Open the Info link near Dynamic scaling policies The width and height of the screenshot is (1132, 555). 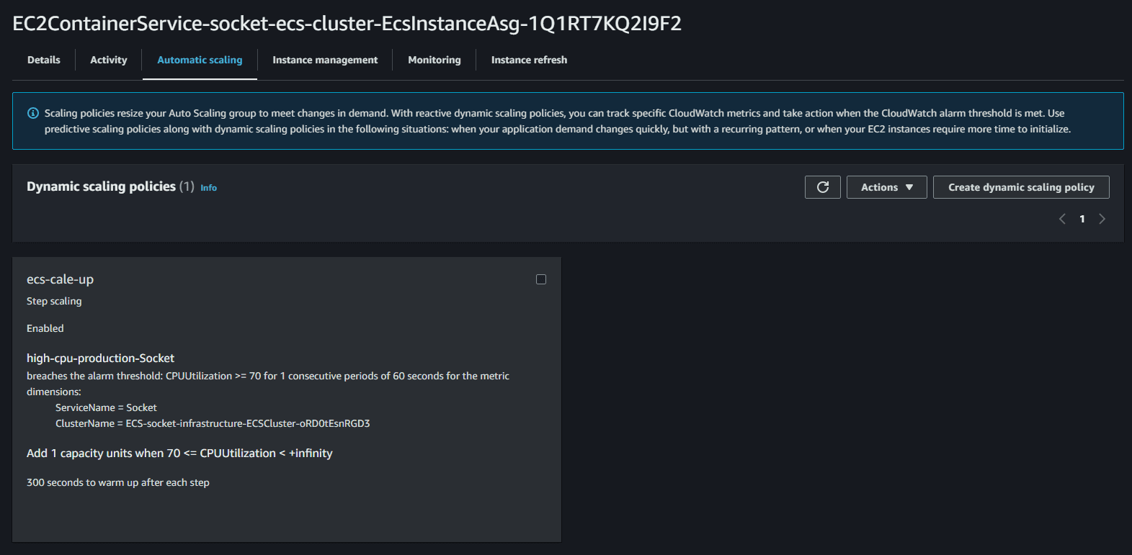click(x=208, y=187)
